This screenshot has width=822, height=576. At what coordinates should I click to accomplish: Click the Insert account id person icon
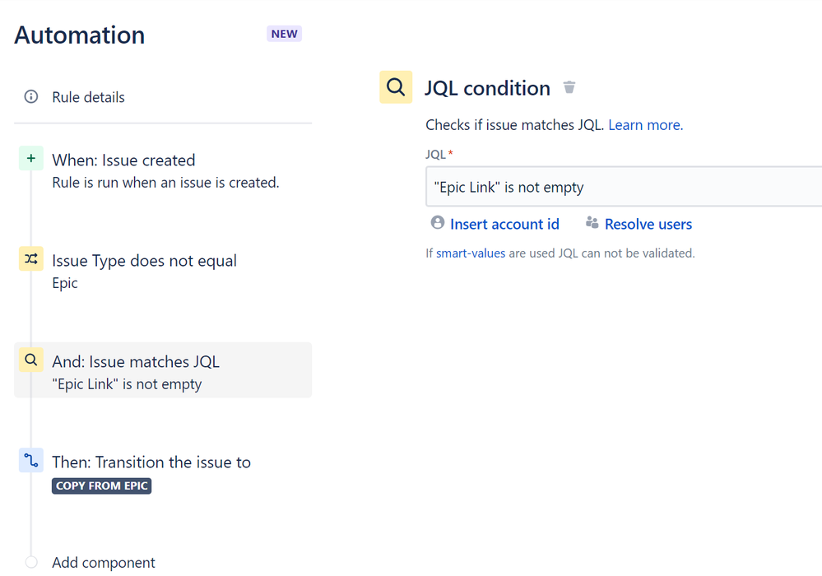(x=437, y=223)
